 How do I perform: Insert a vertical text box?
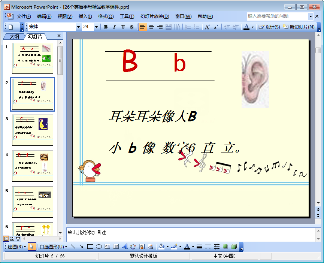(x=116, y=247)
